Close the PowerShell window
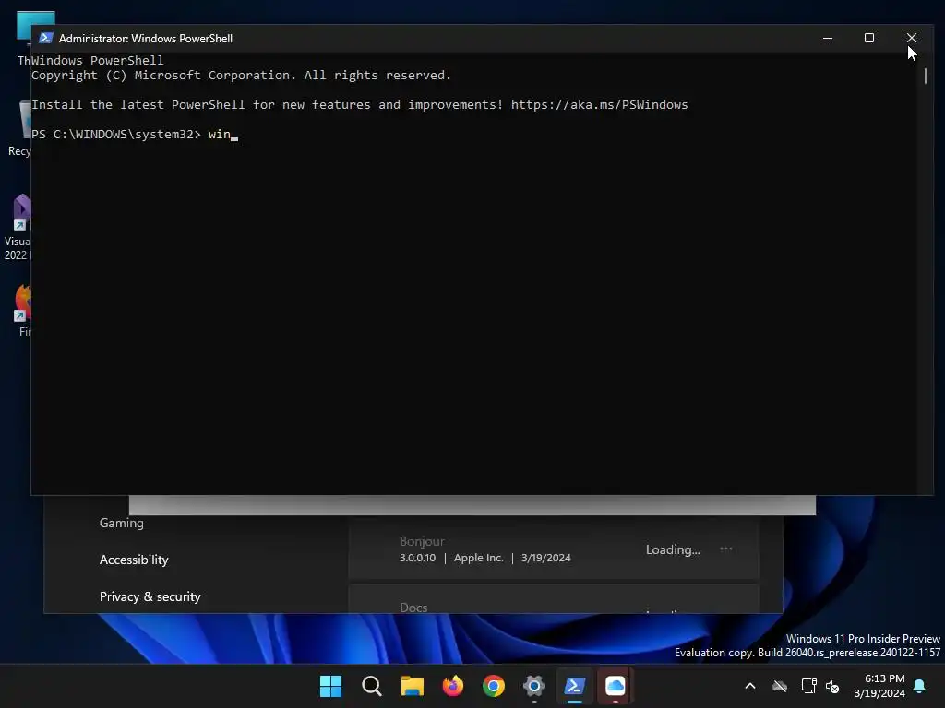 pos(912,38)
